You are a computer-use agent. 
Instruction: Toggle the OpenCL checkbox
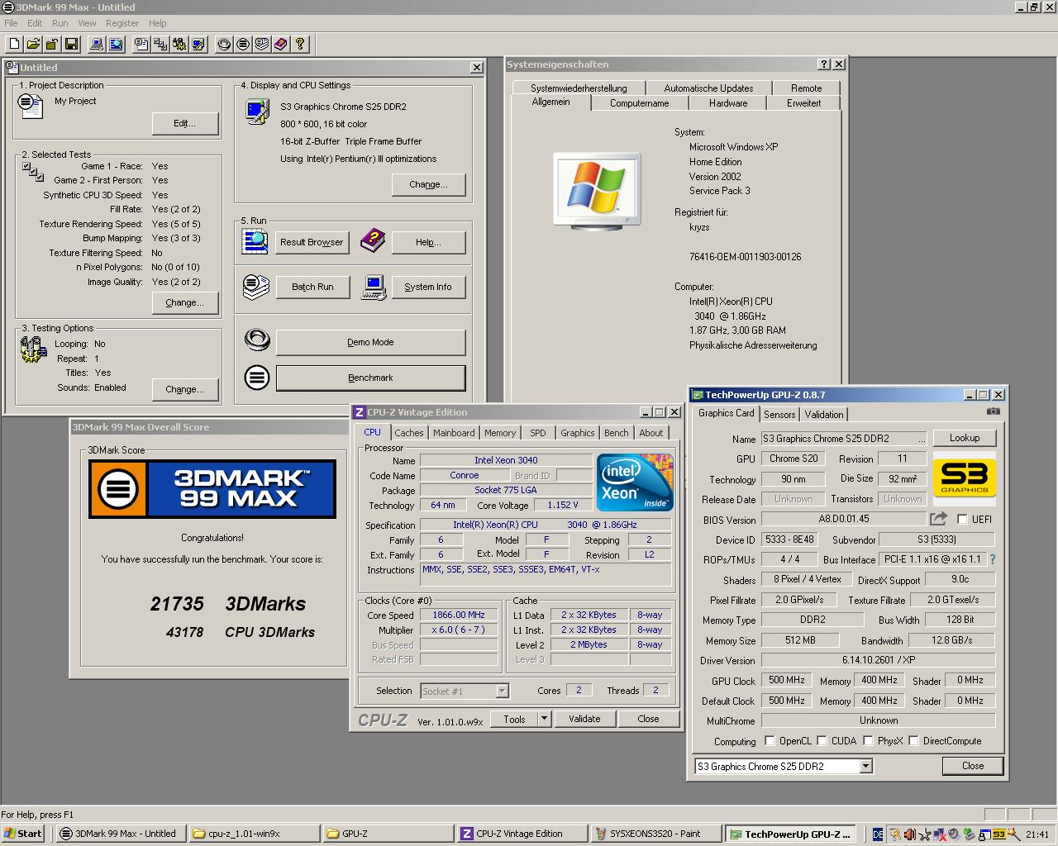coord(770,741)
